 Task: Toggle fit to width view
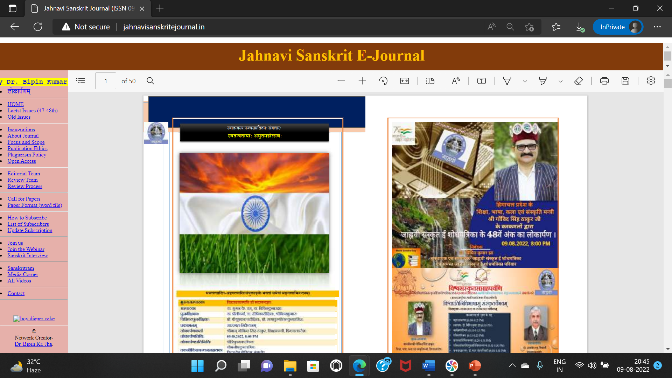(405, 81)
